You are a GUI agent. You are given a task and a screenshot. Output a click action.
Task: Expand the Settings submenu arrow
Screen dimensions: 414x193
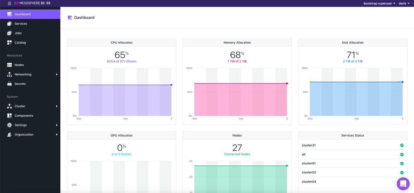(57, 125)
